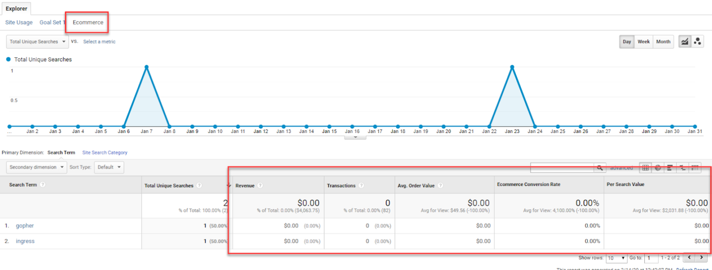Select the percentage pie chart view
The image size is (712, 270).
[x=658, y=168]
